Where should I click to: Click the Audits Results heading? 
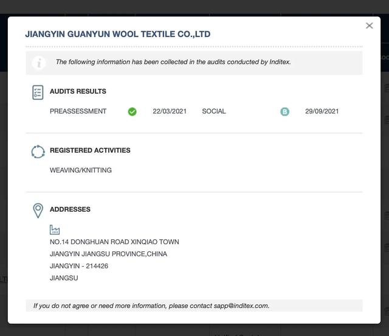[78, 91]
